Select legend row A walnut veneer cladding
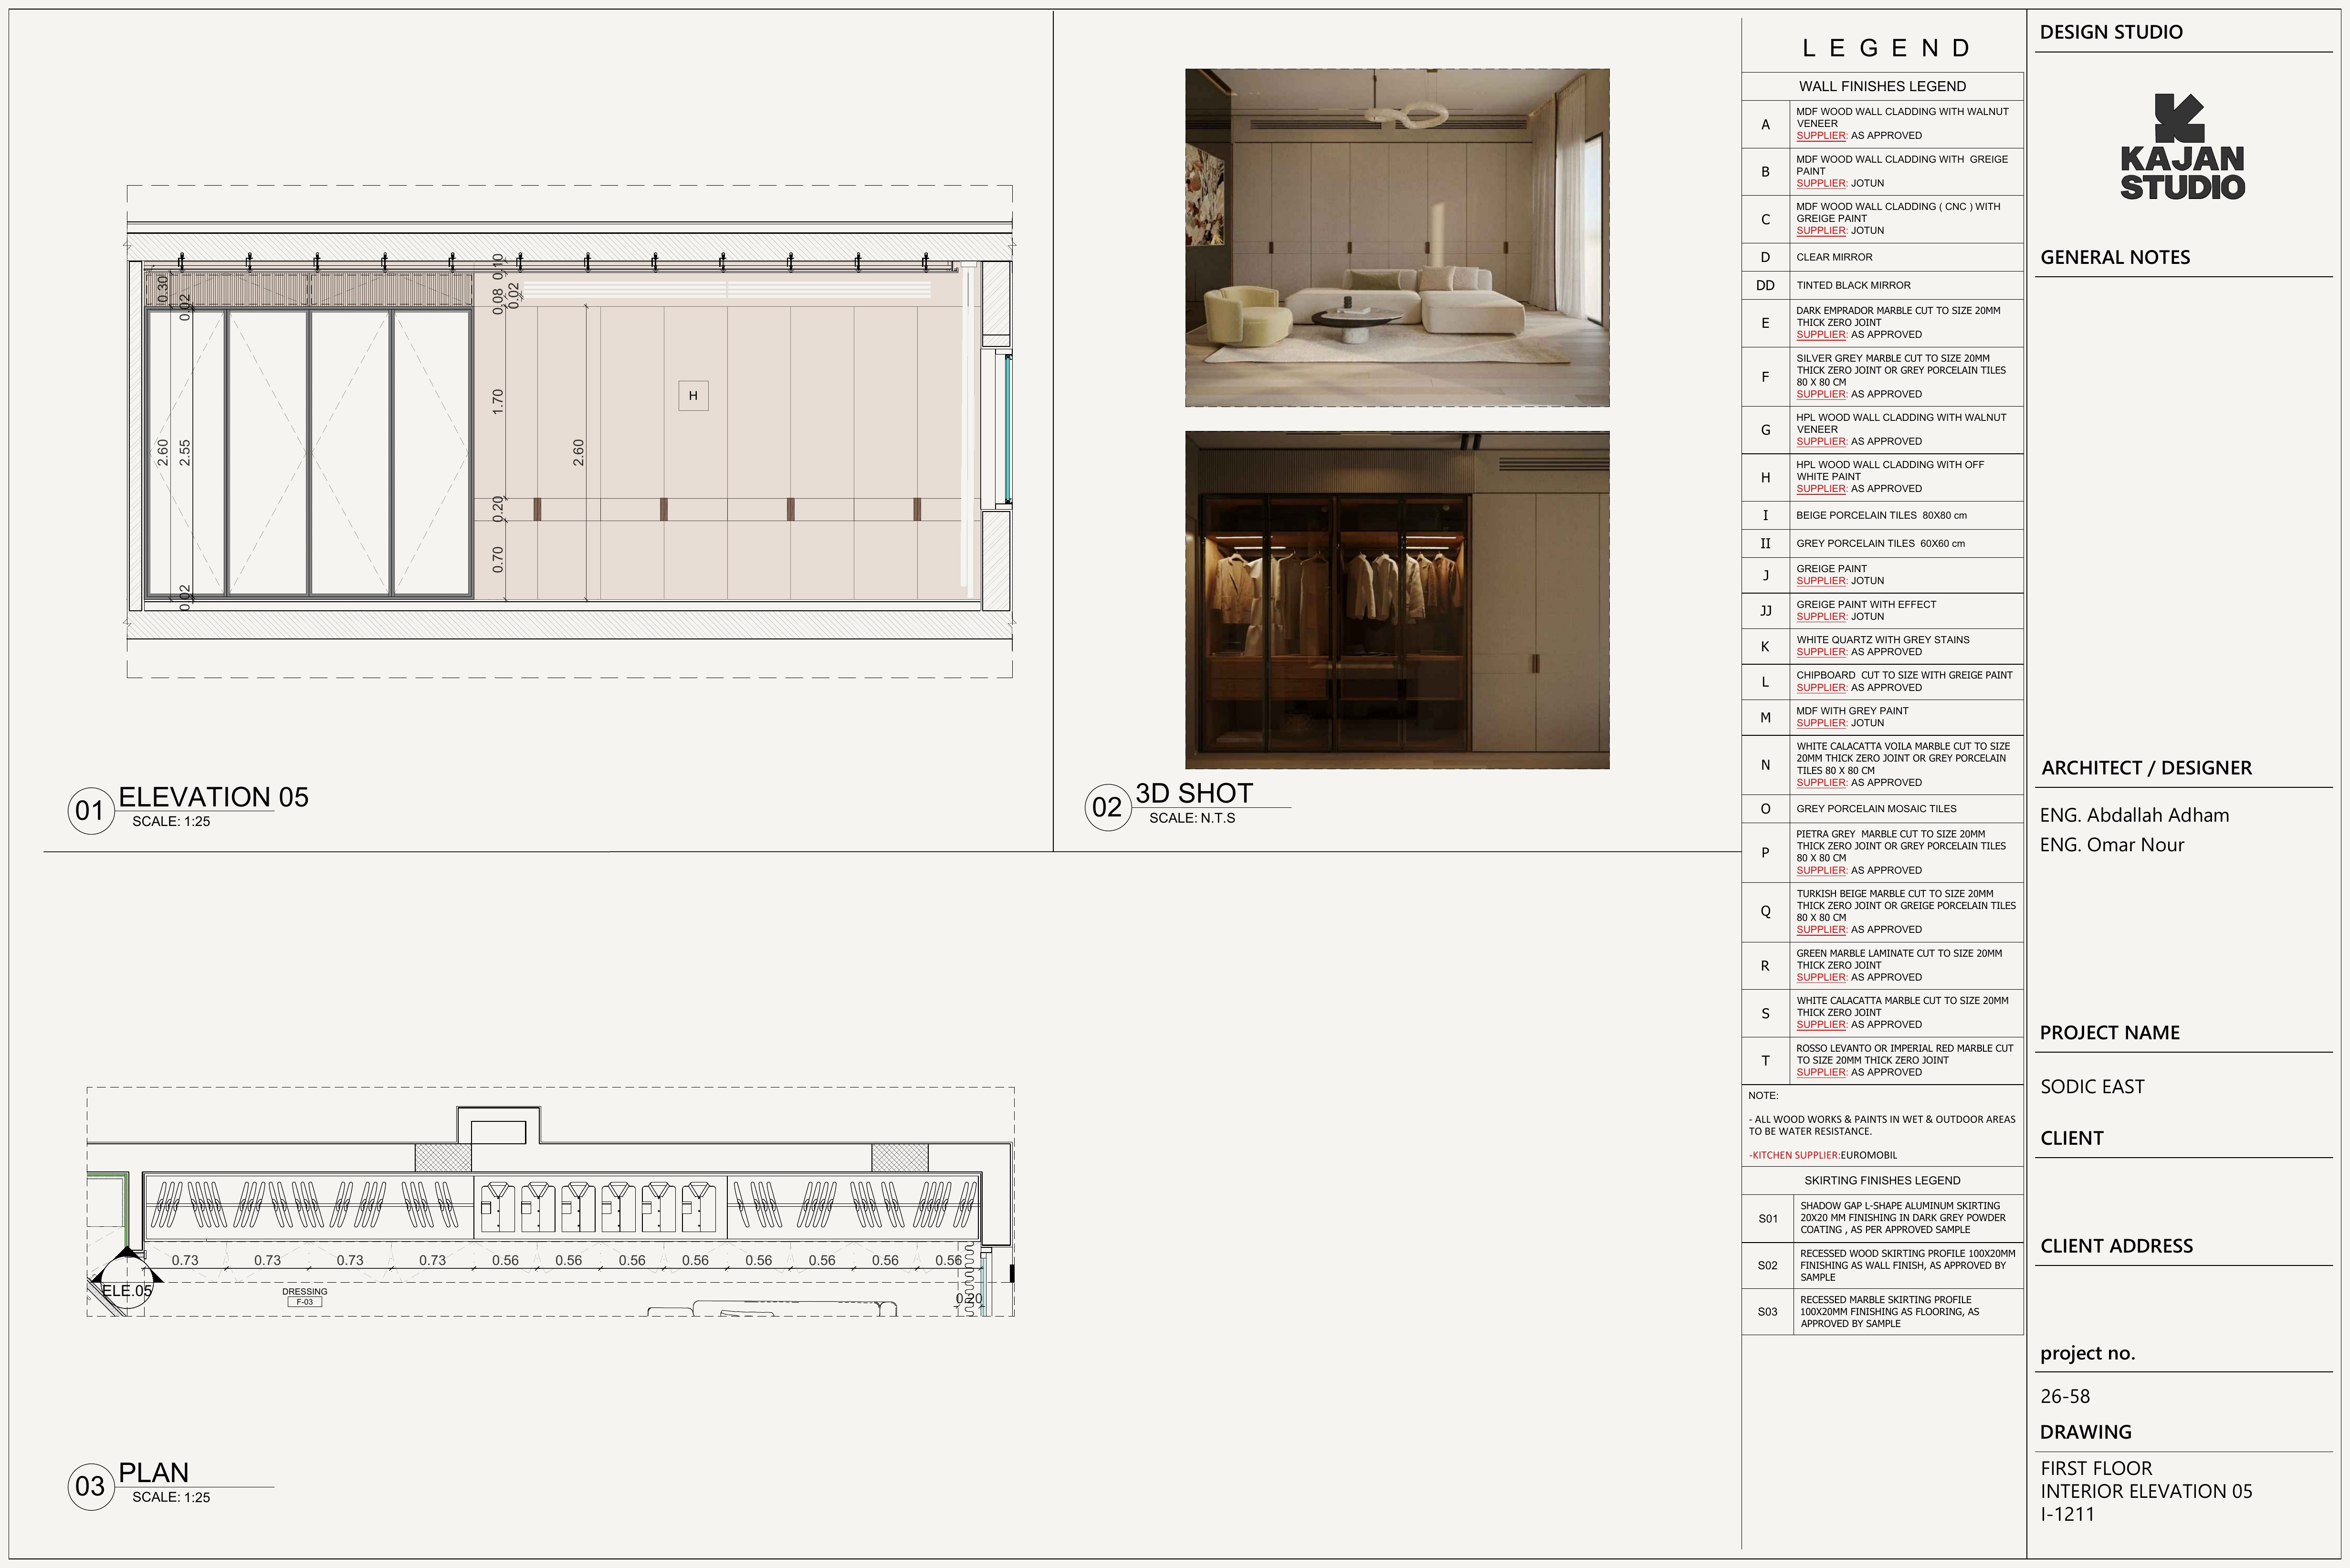 (x=1882, y=124)
